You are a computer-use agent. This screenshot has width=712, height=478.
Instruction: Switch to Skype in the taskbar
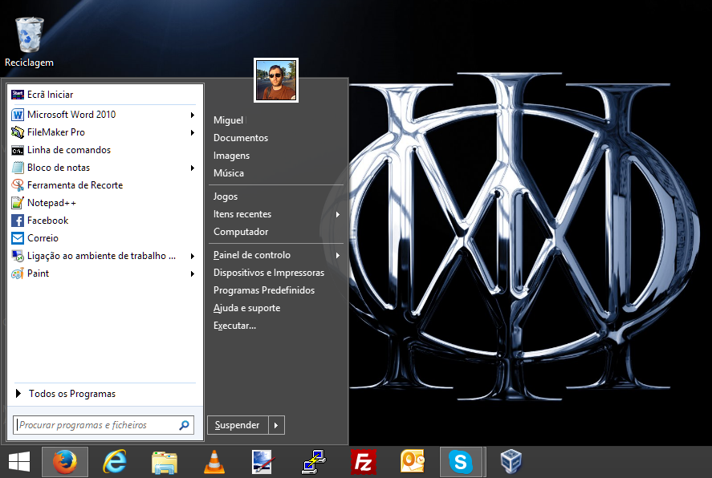point(461,462)
